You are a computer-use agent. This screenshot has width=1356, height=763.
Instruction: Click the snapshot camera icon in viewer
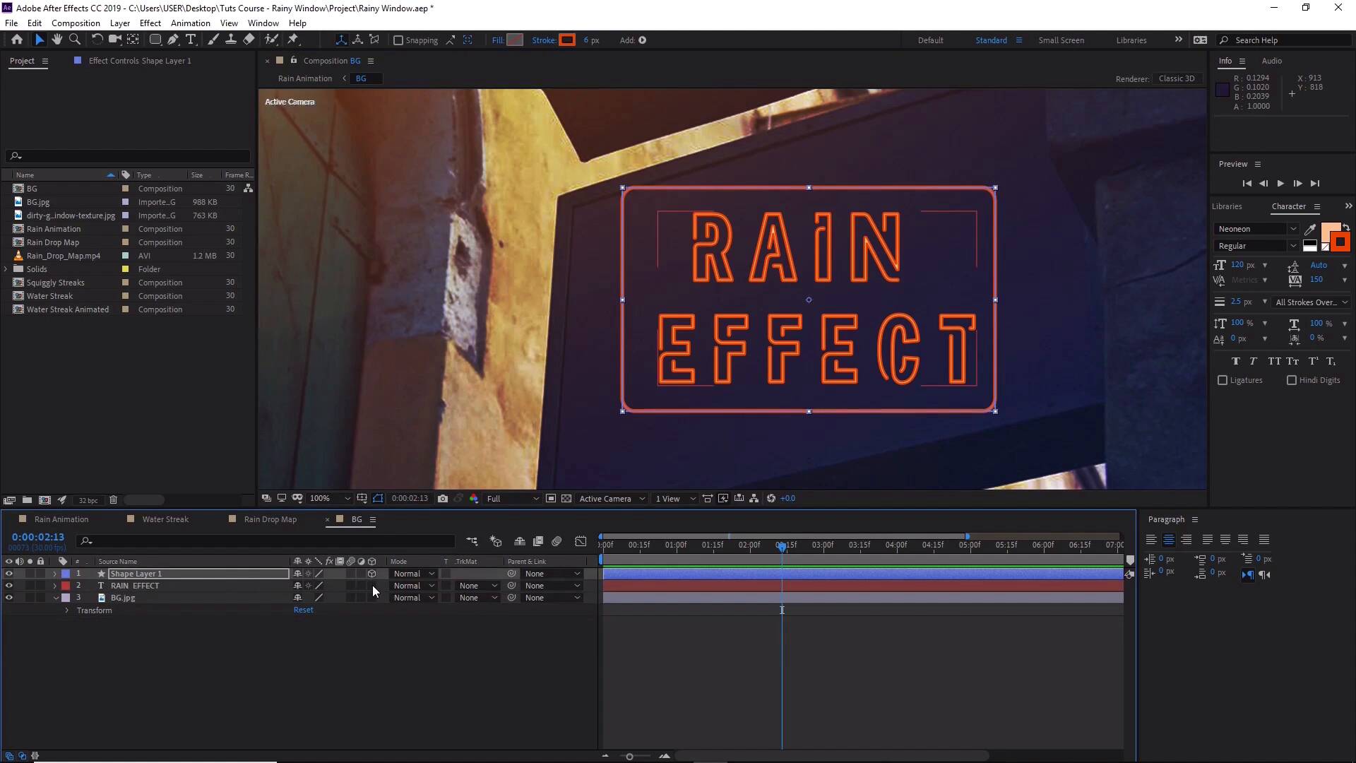coord(443,498)
